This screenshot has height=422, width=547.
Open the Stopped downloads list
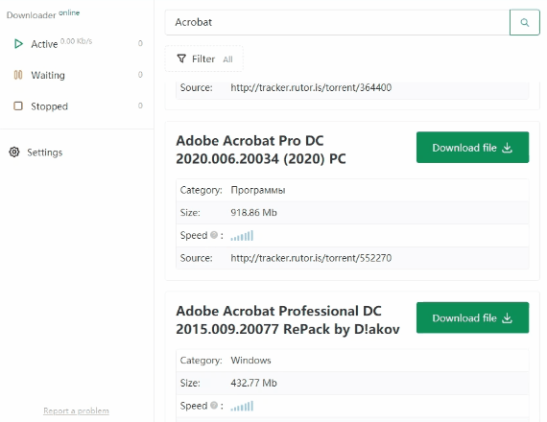tap(77, 106)
